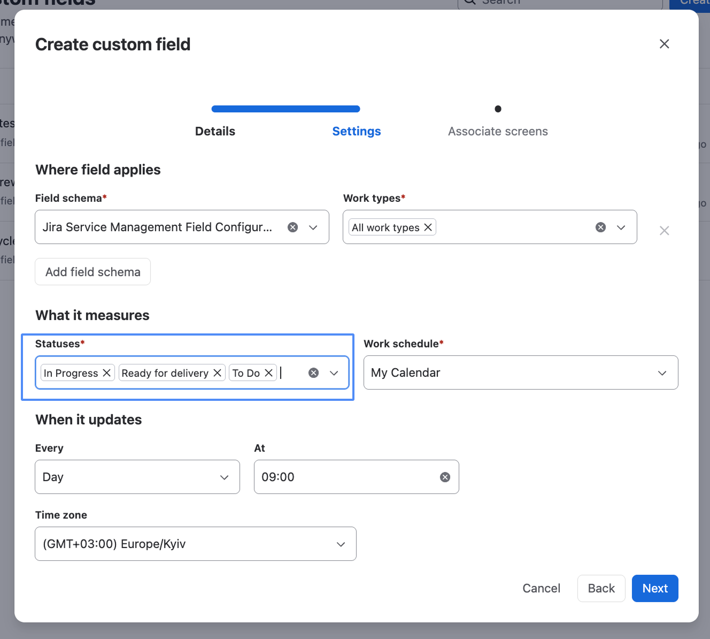Clear the Field schema selection
710x639 pixels.
(293, 227)
